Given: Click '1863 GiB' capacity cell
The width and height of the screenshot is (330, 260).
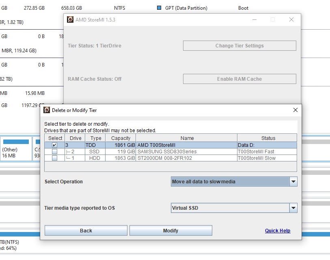Looking at the screenshot, I should pos(121,158).
